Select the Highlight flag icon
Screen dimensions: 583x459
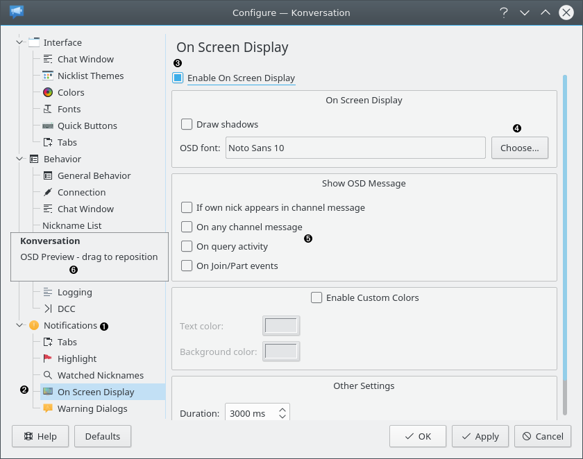[47, 358]
